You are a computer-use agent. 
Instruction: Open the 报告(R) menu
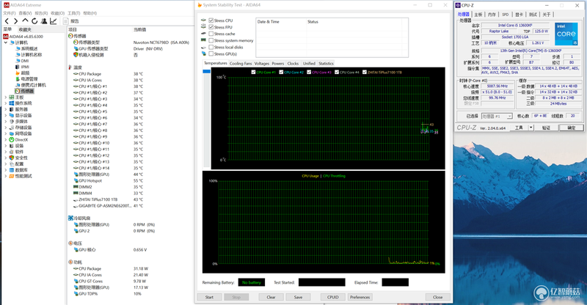[x=41, y=13]
